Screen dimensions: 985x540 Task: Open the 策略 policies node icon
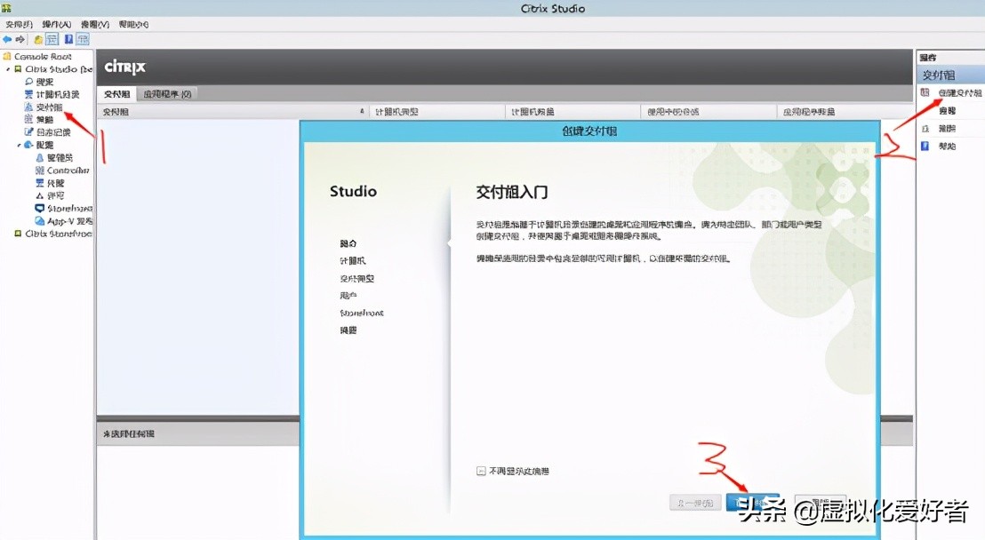pyautogui.click(x=28, y=119)
